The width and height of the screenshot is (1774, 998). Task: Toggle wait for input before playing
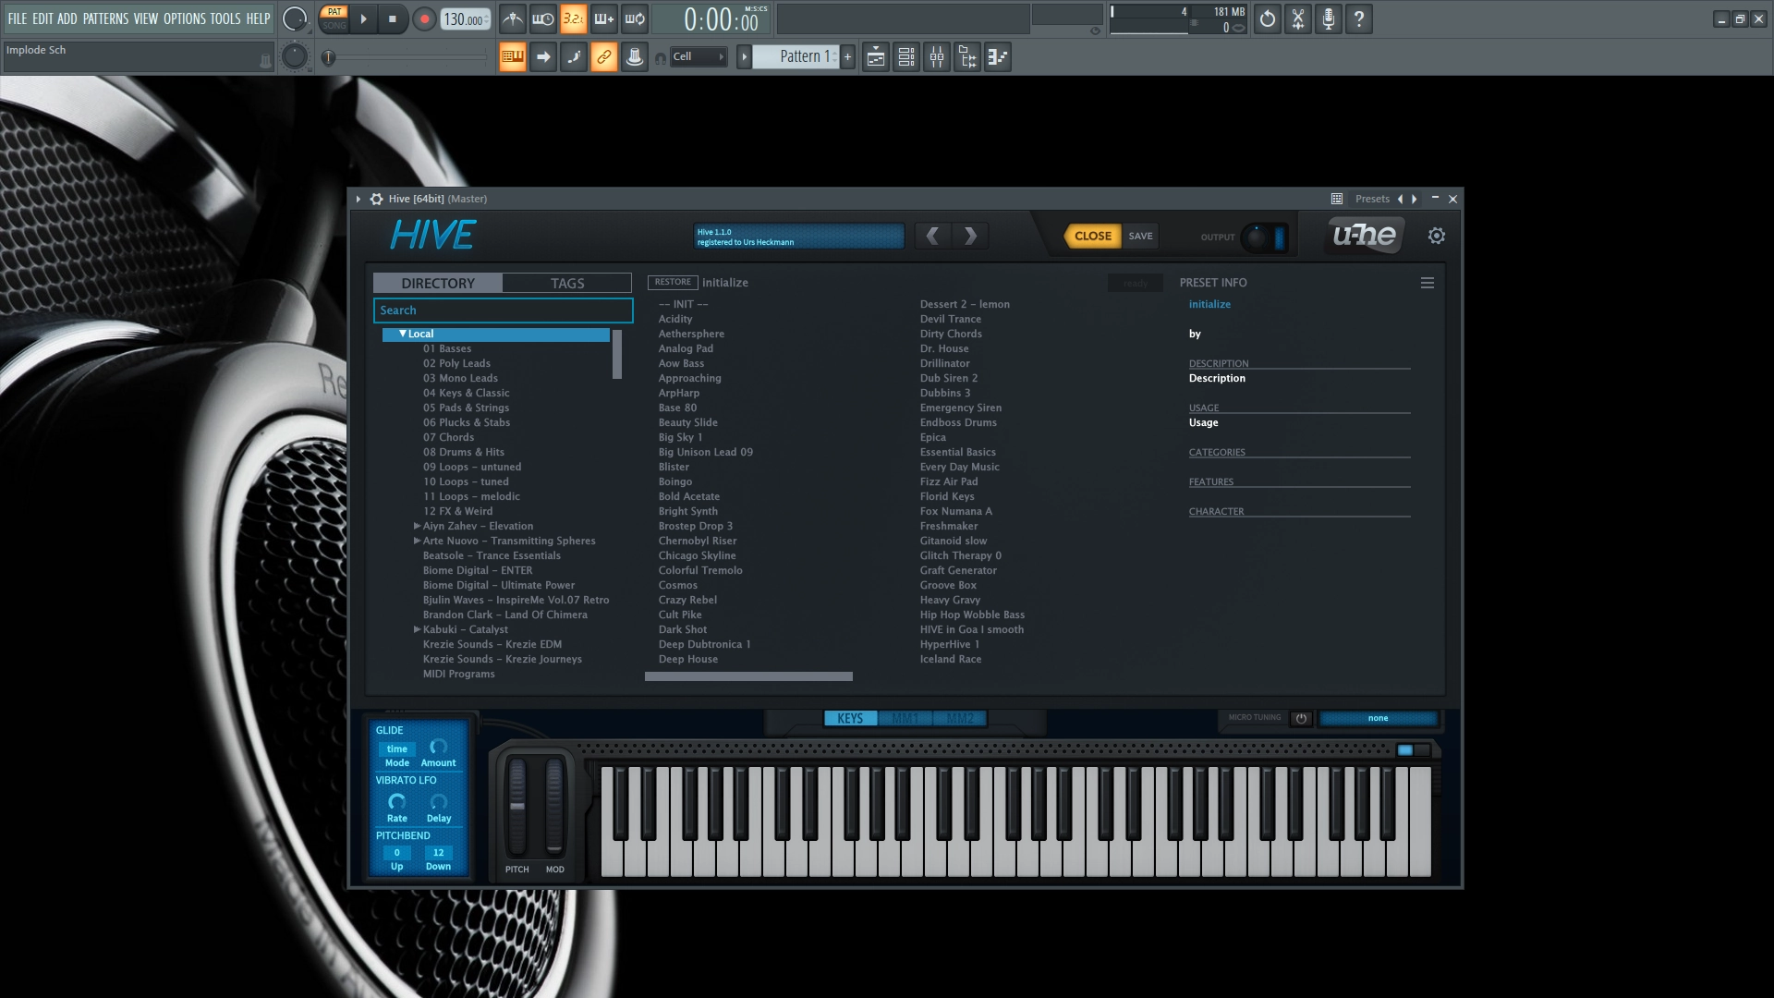pyautogui.click(x=543, y=18)
